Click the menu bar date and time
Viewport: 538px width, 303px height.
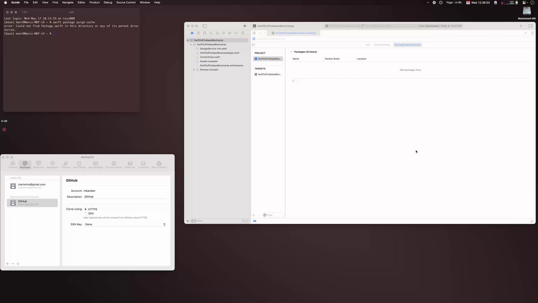481,3
